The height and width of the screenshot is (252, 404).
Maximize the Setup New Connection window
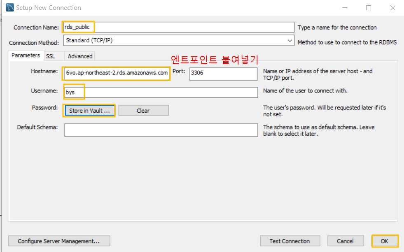(x=369, y=8)
